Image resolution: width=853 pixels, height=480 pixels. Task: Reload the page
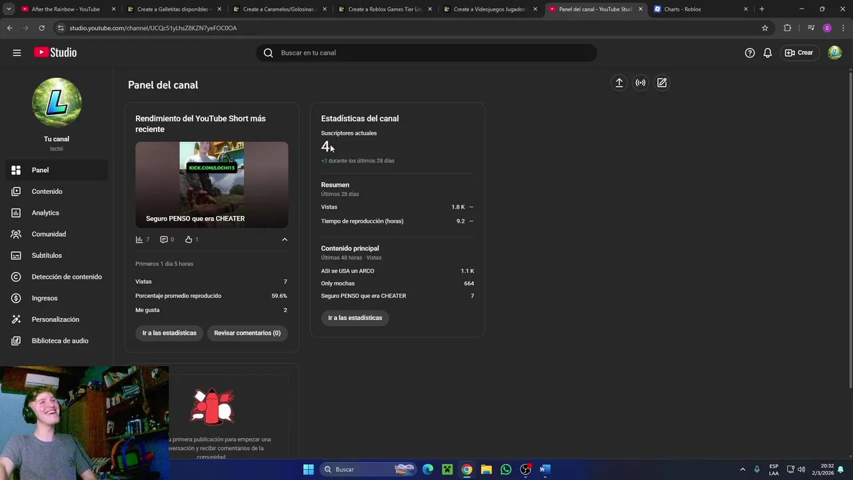pyautogui.click(x=41, y=28)
